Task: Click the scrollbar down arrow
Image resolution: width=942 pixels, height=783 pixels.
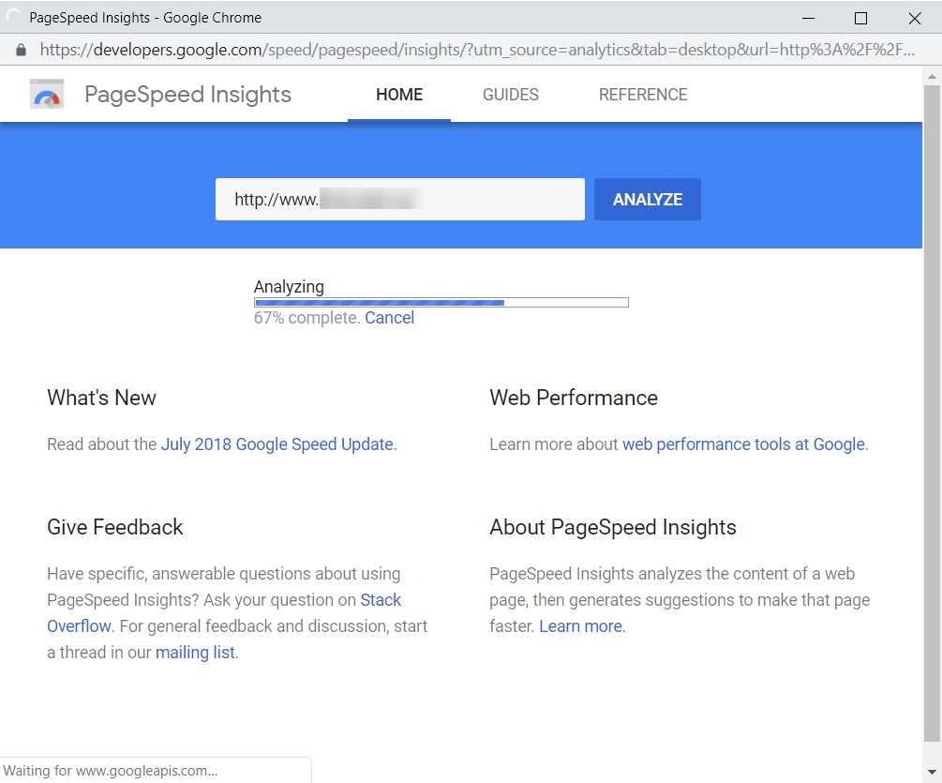Action: tap(932, 772)
